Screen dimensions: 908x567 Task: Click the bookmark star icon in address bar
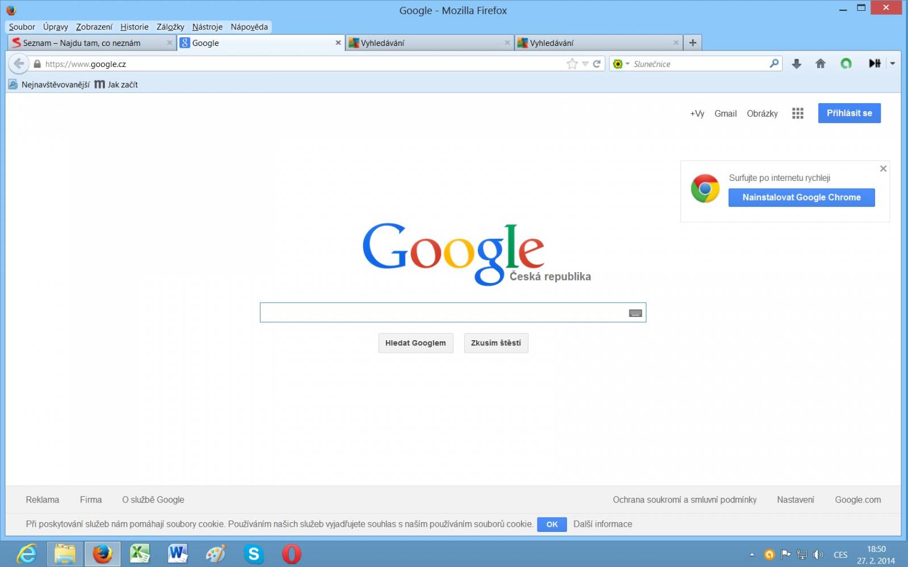(x=572, y=64)
